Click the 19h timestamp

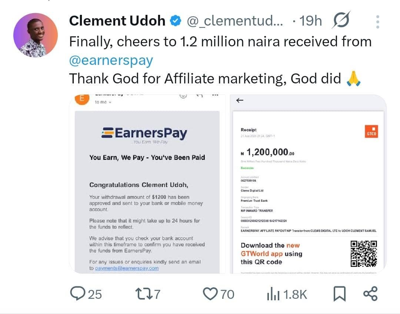click(x=310, y=21)
